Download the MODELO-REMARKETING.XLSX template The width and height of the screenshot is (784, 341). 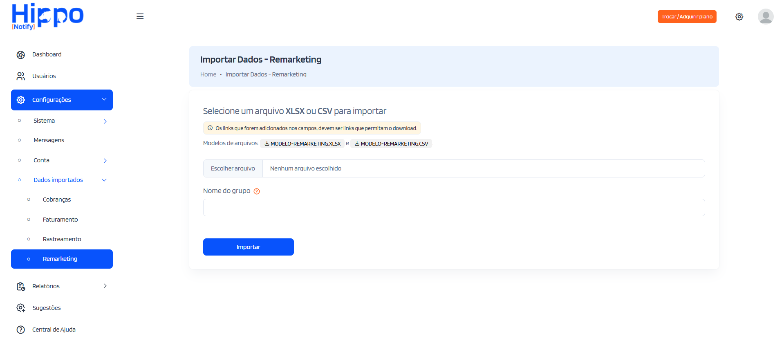[x=302, y=144]
